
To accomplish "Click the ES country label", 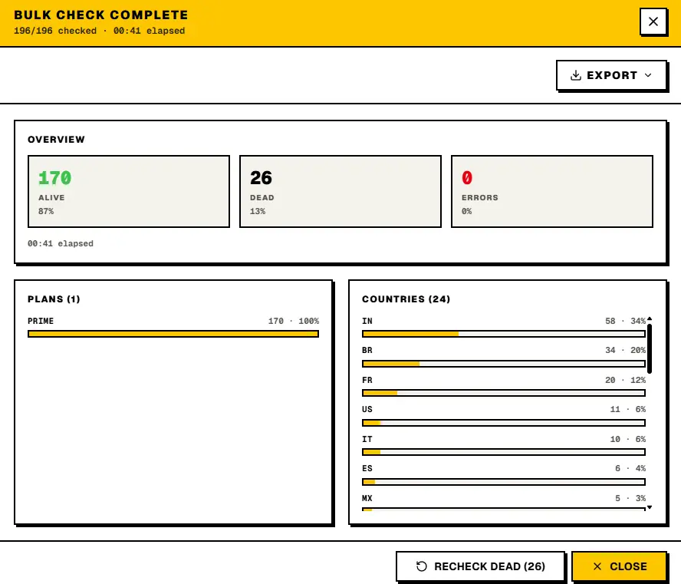I will click(x=367, y=468).
